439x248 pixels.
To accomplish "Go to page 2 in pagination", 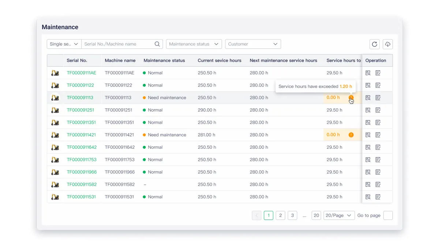I will click(280, 216).
